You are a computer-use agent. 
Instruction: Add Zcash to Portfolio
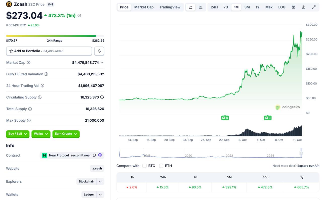tap(49, 51)
